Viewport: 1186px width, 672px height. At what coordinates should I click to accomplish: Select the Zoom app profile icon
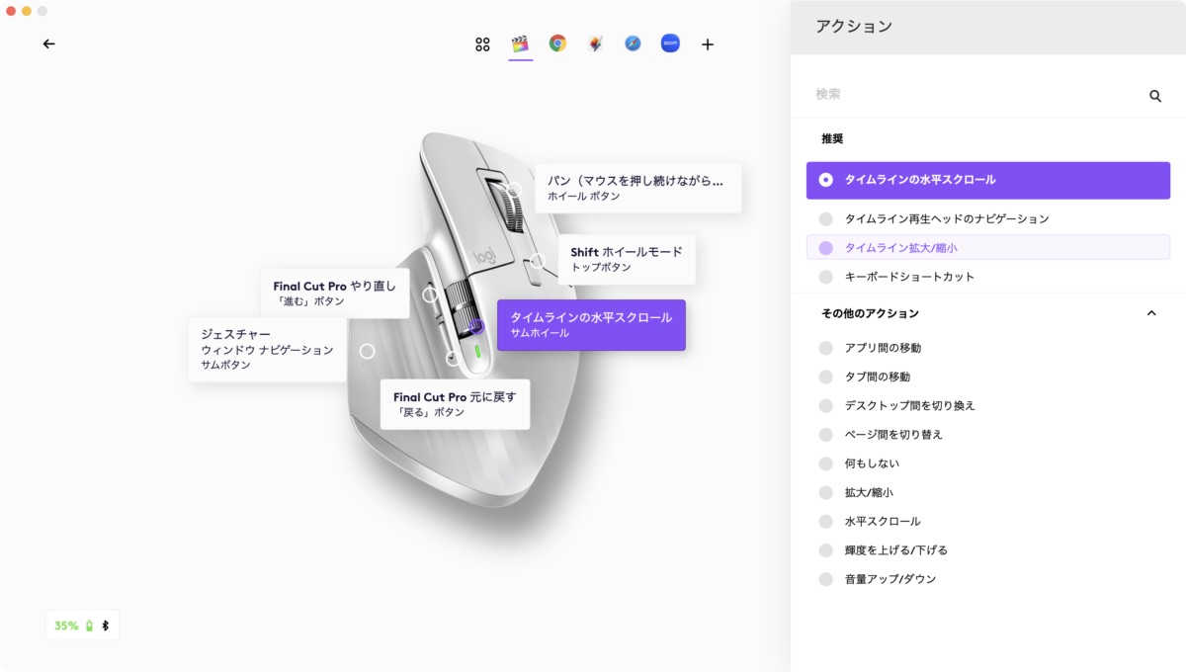(670, 43)
